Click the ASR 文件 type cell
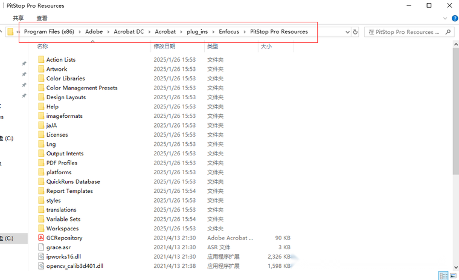The height and width of the screenshot is (280, 459). (219, 247)
